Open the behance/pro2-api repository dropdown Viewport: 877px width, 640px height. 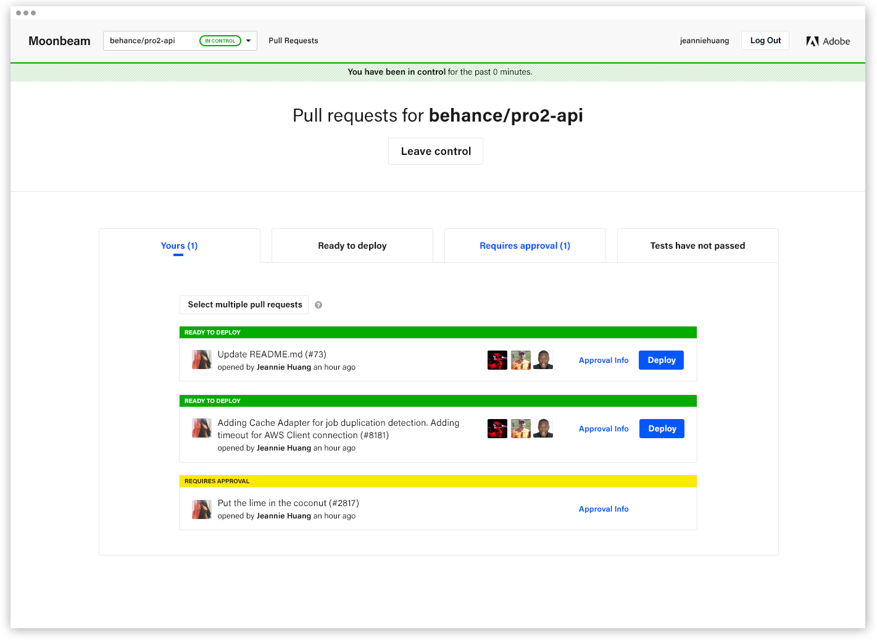tap(180, 41)
